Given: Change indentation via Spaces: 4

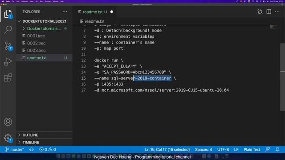Looking at the screenshot, I should 204,149.
